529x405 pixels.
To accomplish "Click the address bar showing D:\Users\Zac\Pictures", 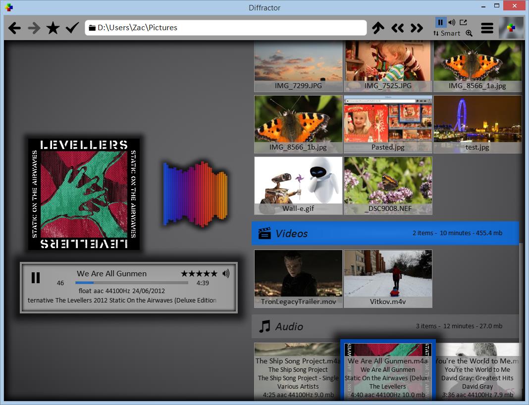I will (x=226, y=28).
